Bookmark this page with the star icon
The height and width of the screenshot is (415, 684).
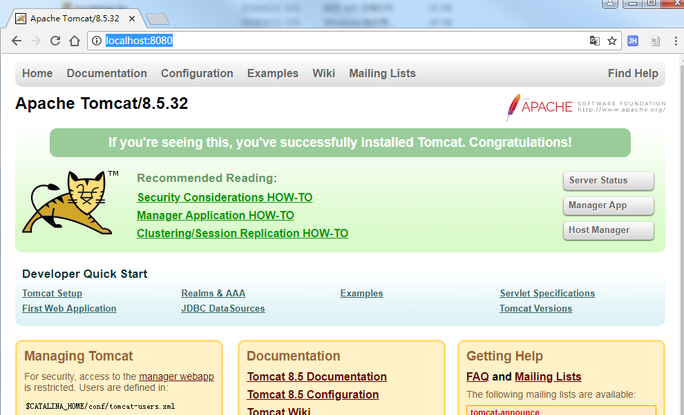coord(612,41)
